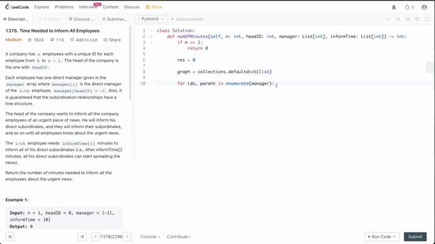Screen dimensions: 435x244
Task: Click the Submit button
Action: [x=415, y=237]
